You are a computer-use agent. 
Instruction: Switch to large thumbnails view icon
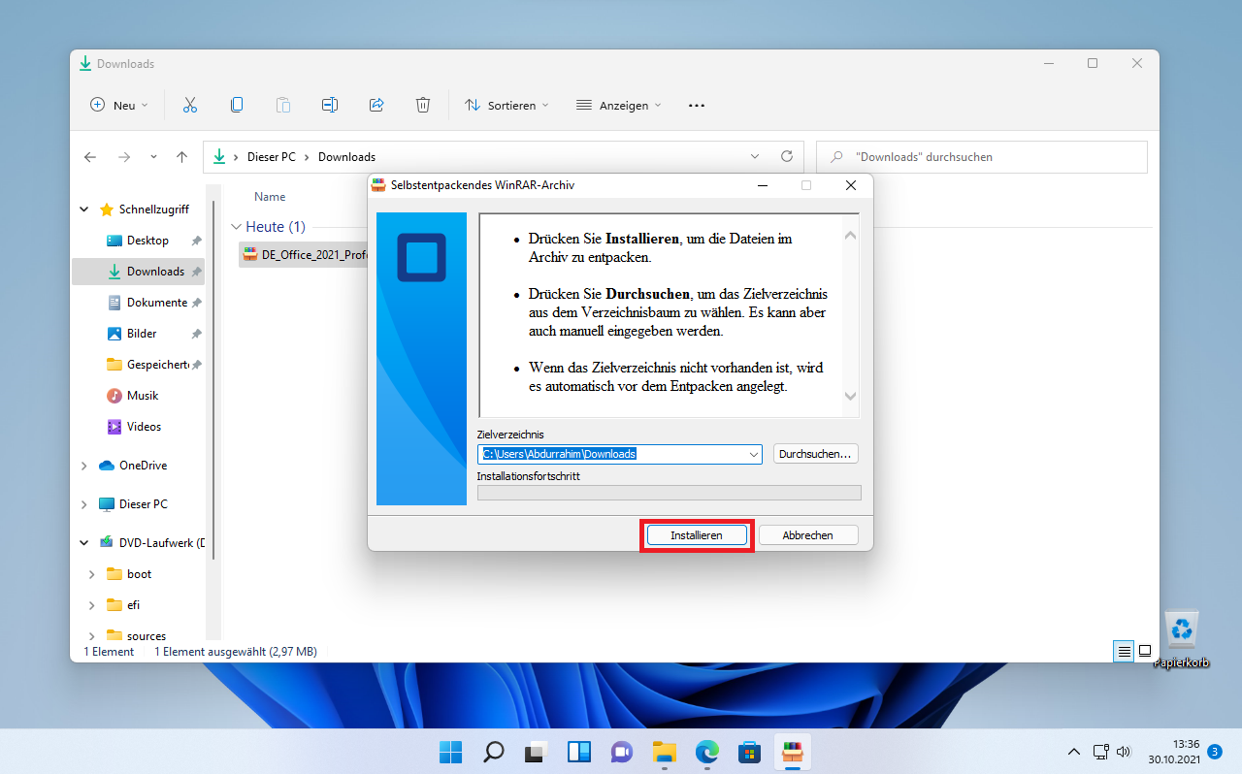1145,651
